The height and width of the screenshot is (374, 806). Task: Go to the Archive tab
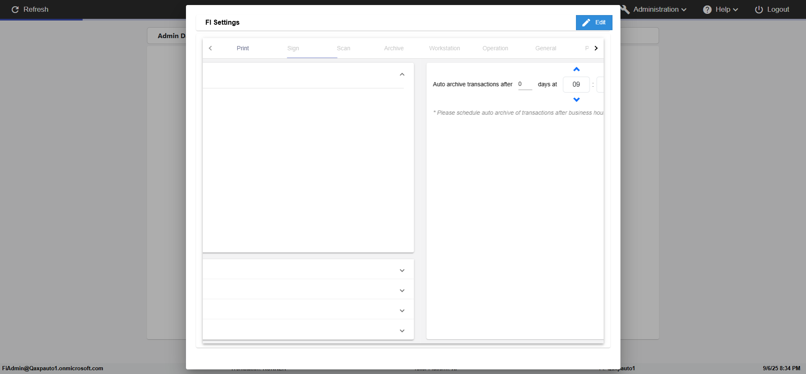(x=394, y=48)
